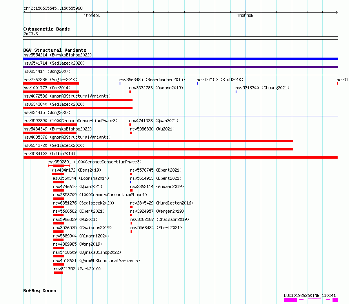
Task: Select the 2q23.3 cytogenetic band
Action: [31, 34]
